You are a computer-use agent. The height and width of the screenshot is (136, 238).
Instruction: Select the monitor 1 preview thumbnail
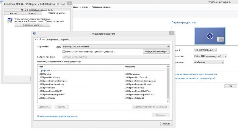pyautogui.click(x=210, y=36)
